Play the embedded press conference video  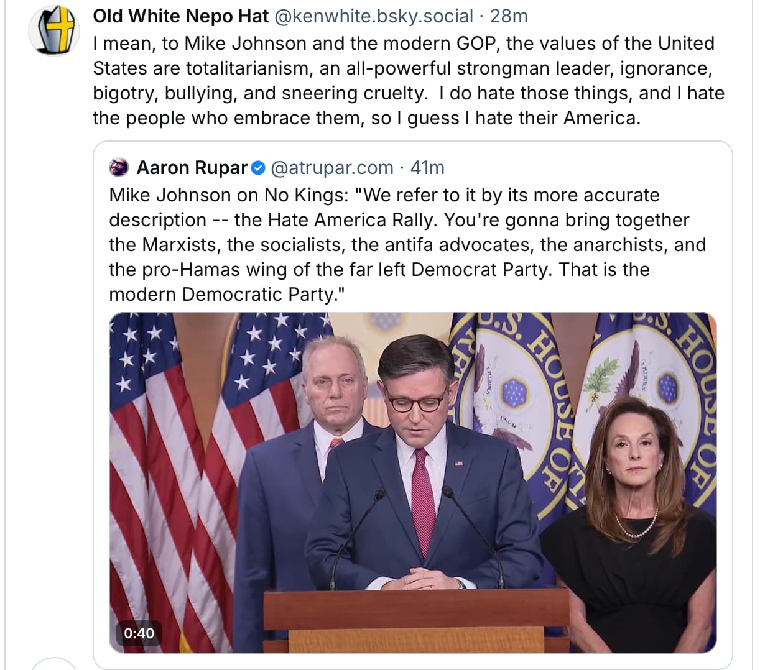[412, 482]
